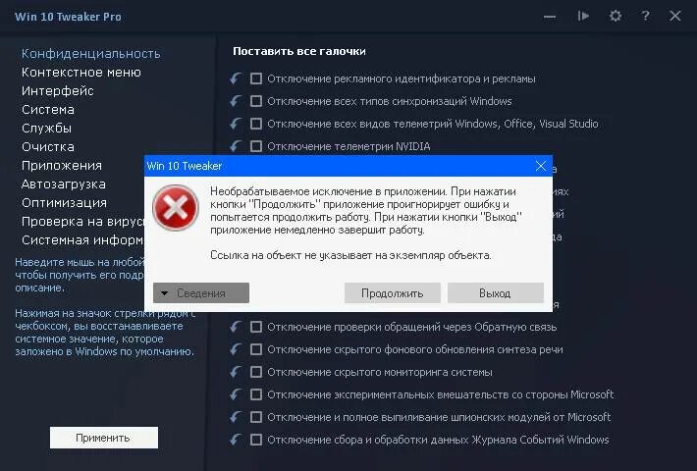Enable hidden system monitoring disabling checkbox

tap(256, 372)
